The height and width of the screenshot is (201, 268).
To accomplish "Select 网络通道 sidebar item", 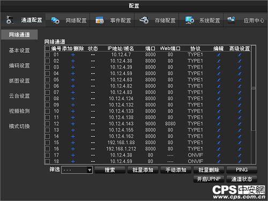I will tap(19, 35).
